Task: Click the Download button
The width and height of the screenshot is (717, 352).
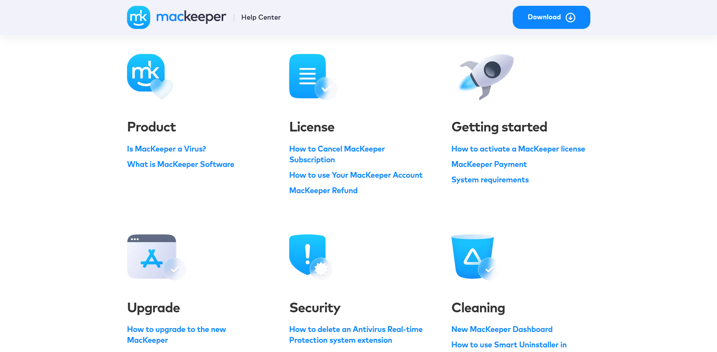Action: pyautogui.click(x=551, y=17)
